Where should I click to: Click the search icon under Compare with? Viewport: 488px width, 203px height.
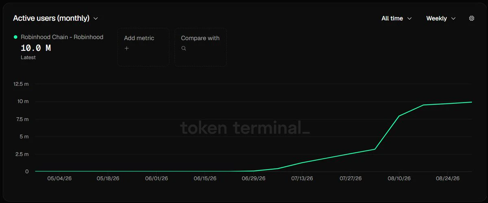(183, 48)
